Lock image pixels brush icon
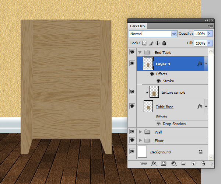The height and width of the screenshot is (184, 221). coord(151,43)
